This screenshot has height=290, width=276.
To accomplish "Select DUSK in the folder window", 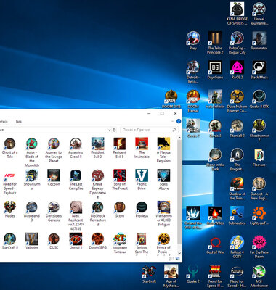I will [x=54, y=241].
